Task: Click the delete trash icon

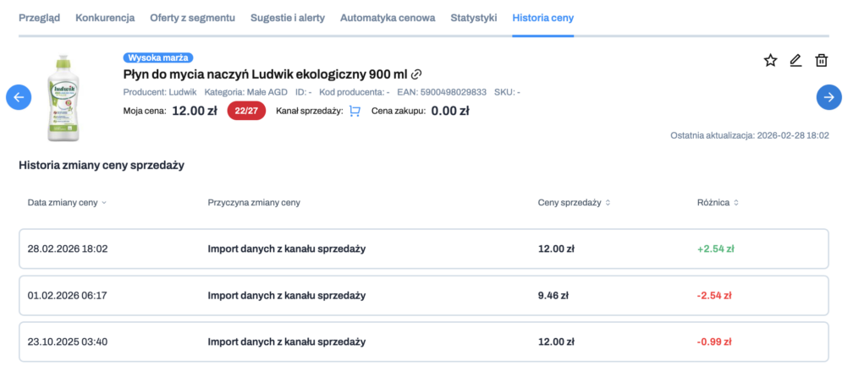Action: [821, 60]
